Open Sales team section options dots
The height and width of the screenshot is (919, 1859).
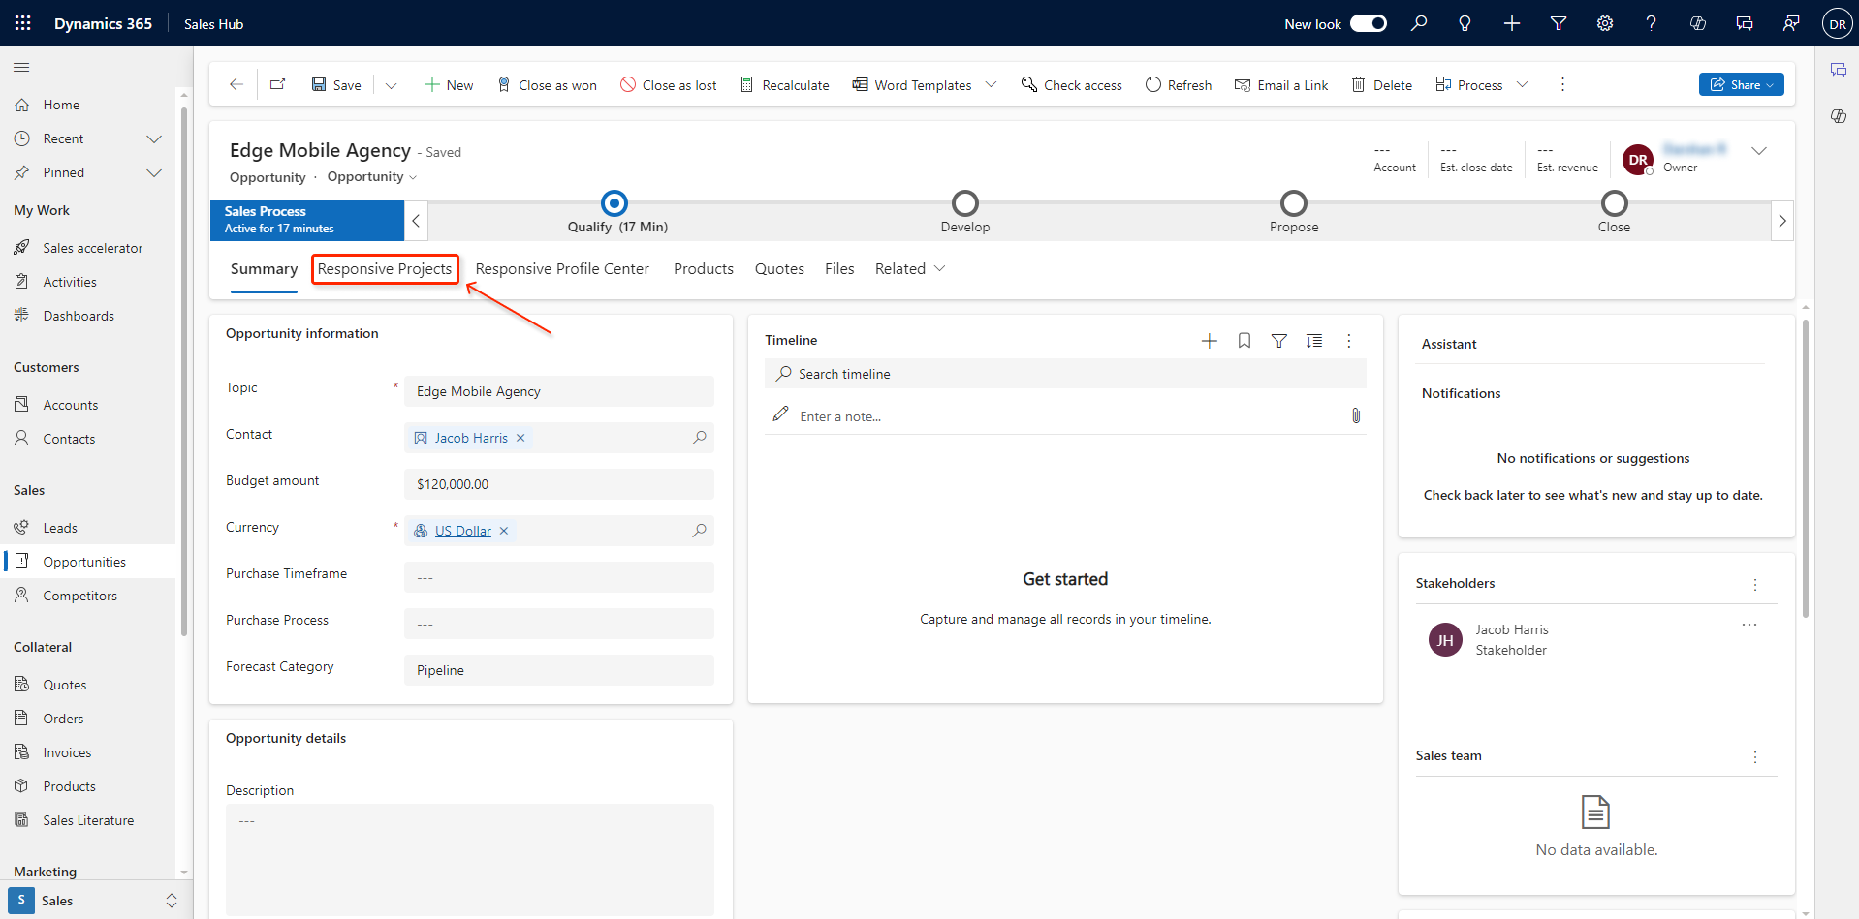(x=1755, y=756)
